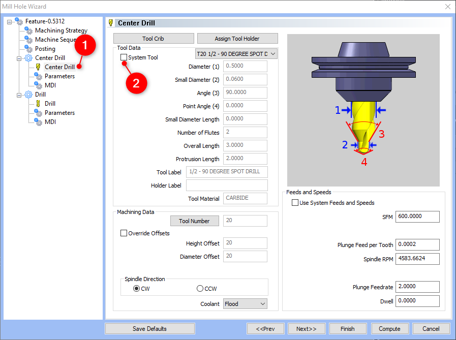456x340 pixels.
Task: Click the Tool Label field
Action: pos(227,172)
